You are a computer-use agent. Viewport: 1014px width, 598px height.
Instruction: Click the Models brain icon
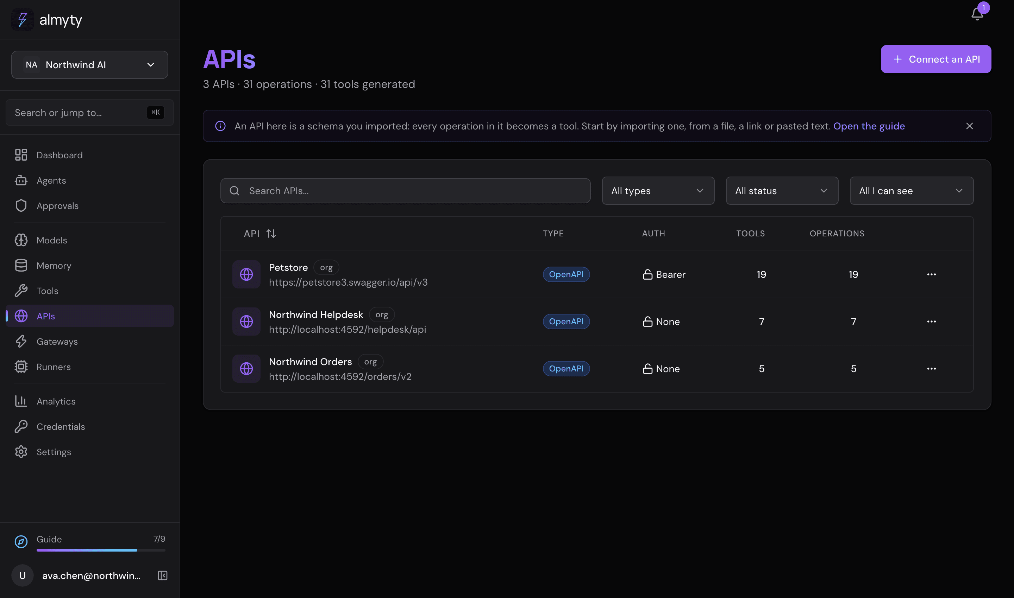click(21, 240)
